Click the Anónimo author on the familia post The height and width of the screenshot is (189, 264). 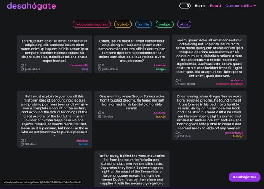[82, 140]
